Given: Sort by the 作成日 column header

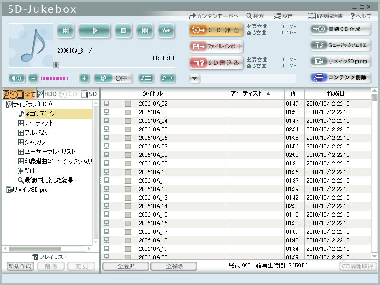Looking at the screenshot, I should pos(328,93).
